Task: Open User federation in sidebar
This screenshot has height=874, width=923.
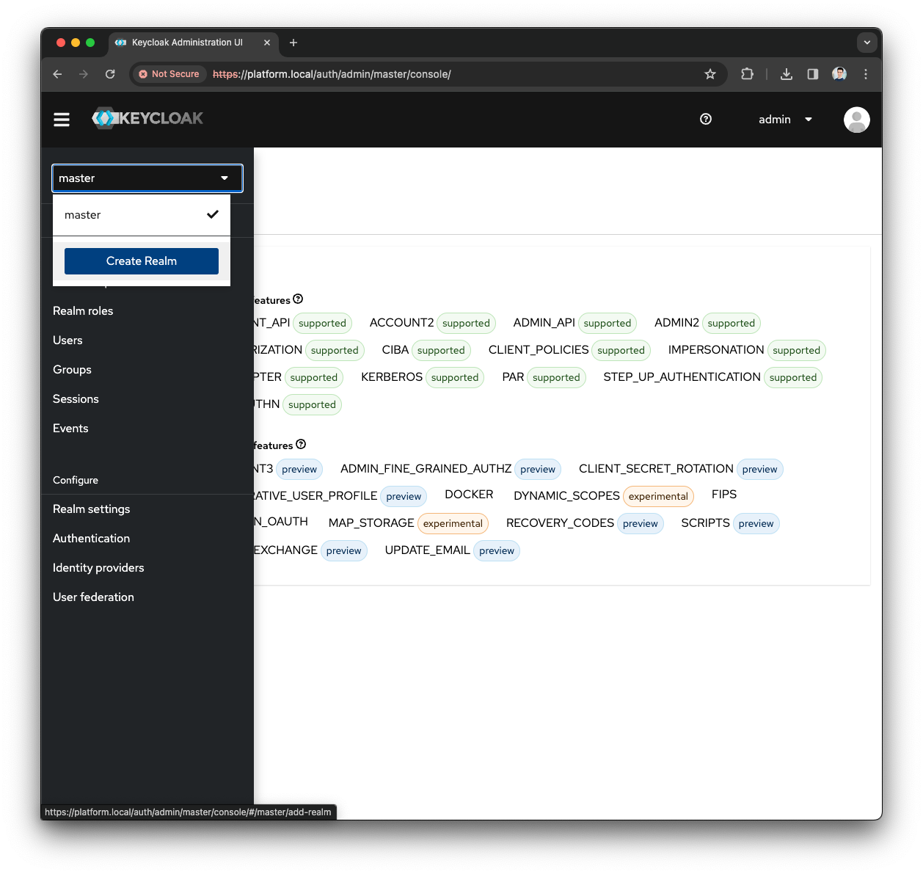Action: tap(93, 597)
